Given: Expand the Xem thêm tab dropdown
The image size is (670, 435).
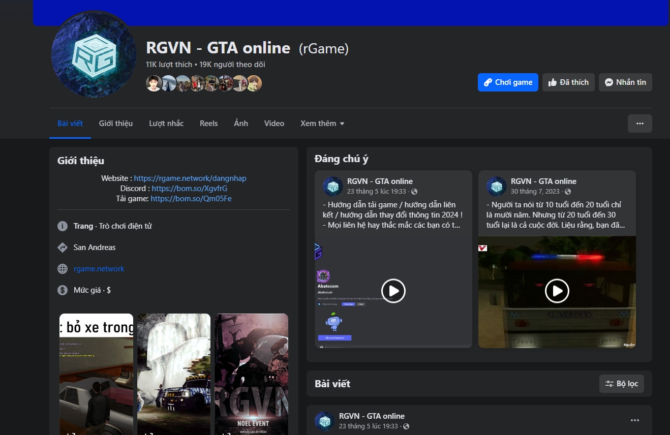Looking at the screenshot, I should click(322, 123).
